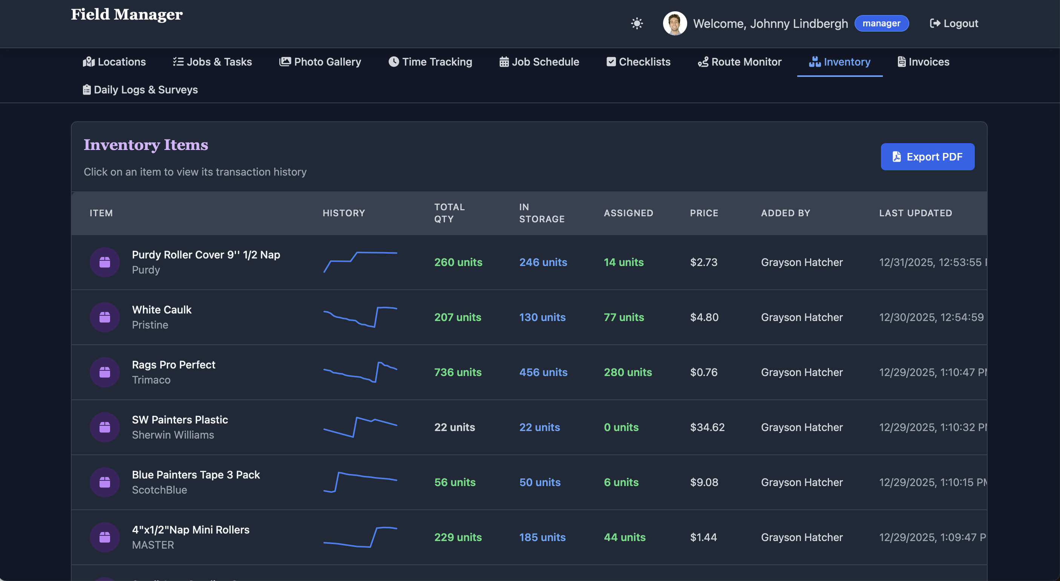The image size is (1060, 581).
Task: Open Purdy Roller Cover history sparkline
Action: pyautogui.click(x=360, y=262)
